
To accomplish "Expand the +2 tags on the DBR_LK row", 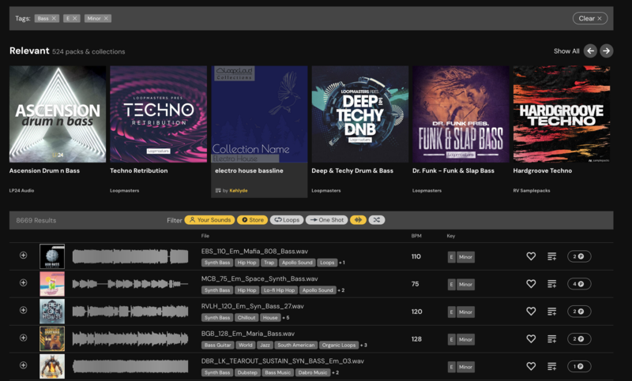I will tap(335, 372).
